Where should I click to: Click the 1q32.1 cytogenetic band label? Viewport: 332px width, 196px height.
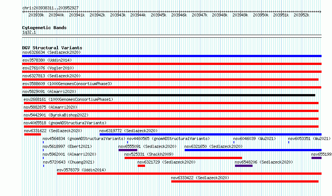pyautogui.click(x=29, y=32)
